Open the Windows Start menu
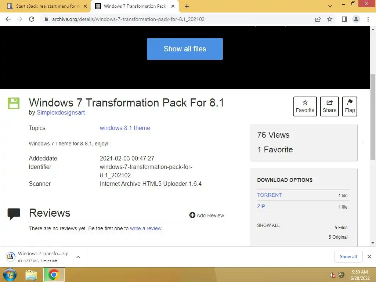Image resolution: width=376 pixels, height=282 pixels. [x=10, y=275]
